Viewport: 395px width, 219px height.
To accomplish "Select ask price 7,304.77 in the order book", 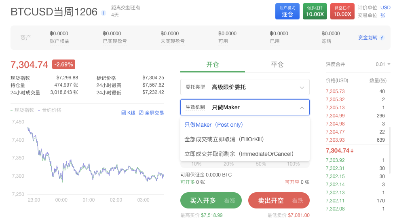I will 335,132.
